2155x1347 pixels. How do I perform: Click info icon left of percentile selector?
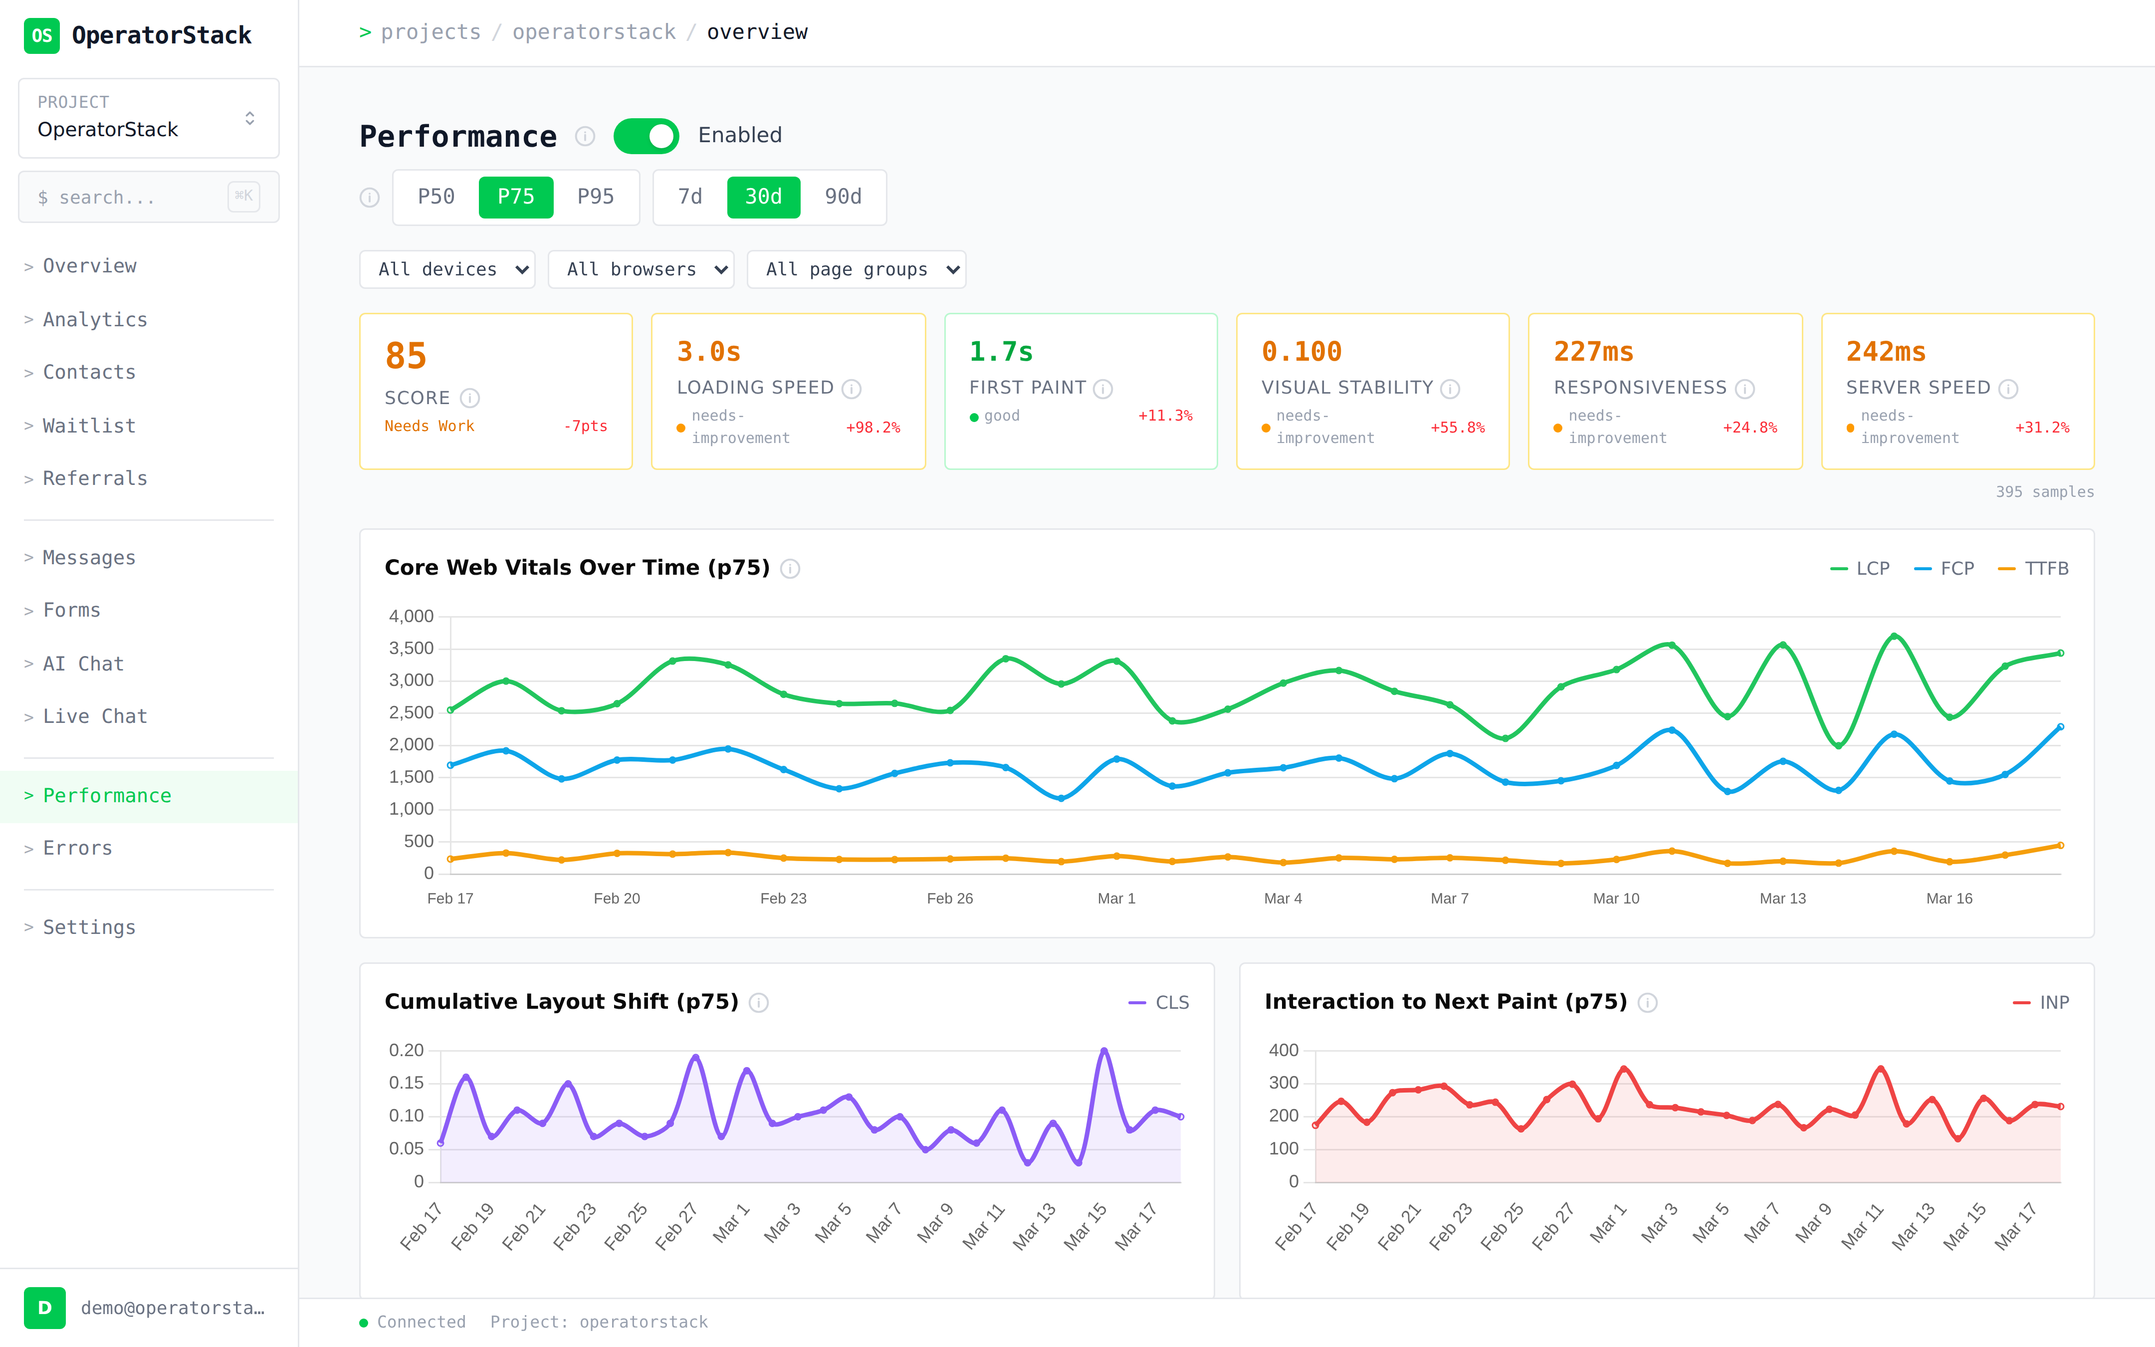(370, 198)
